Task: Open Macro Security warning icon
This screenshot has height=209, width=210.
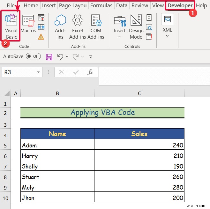Action: click(41, 37)
